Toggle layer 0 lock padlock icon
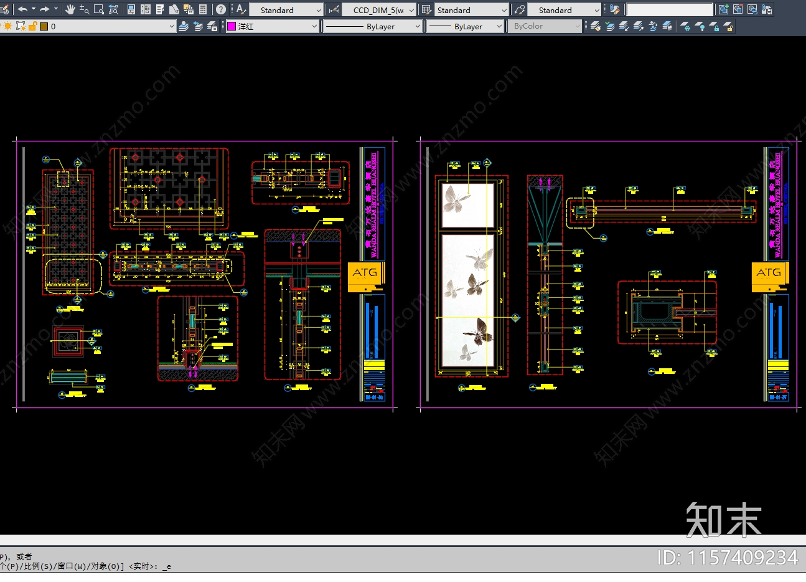806x582 pixels. click(32, 26)
